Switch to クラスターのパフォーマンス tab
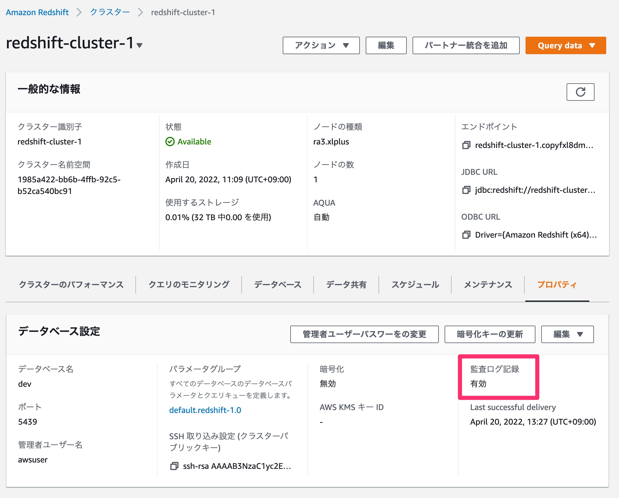The height and width of the screenshot is (498, 619). point(71,285)
